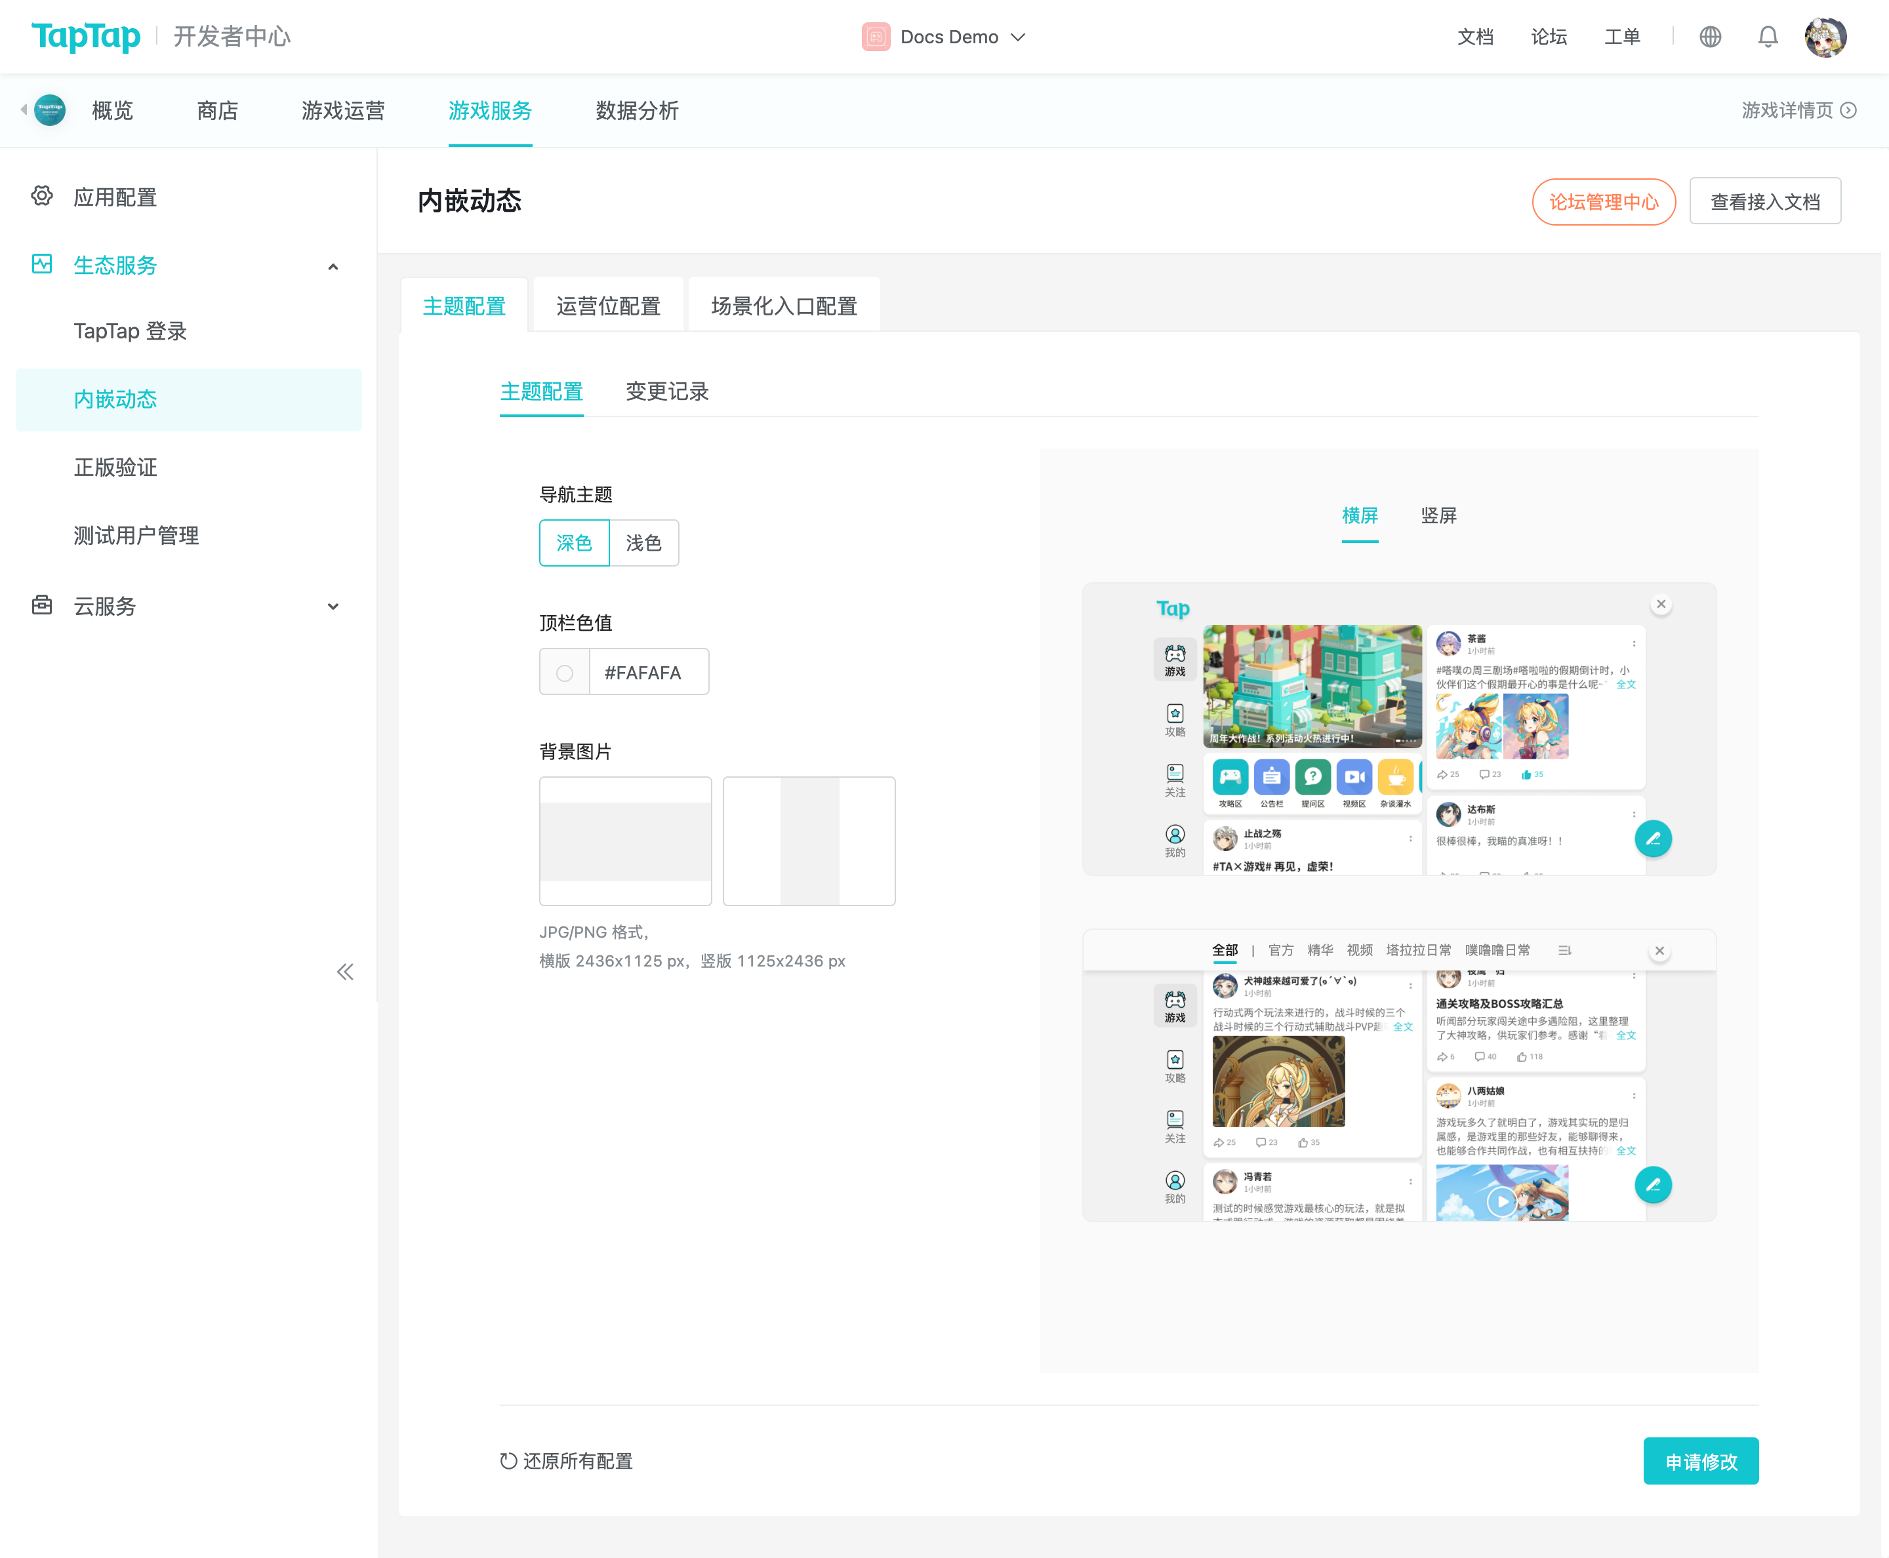Click the 申请修改 button
Viewport: 1889px width, 1558px height.
1701,1460
